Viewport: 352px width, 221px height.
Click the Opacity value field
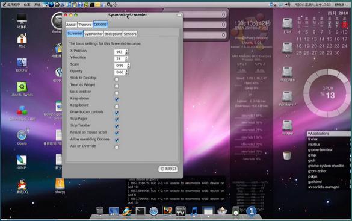pos(120,72)
